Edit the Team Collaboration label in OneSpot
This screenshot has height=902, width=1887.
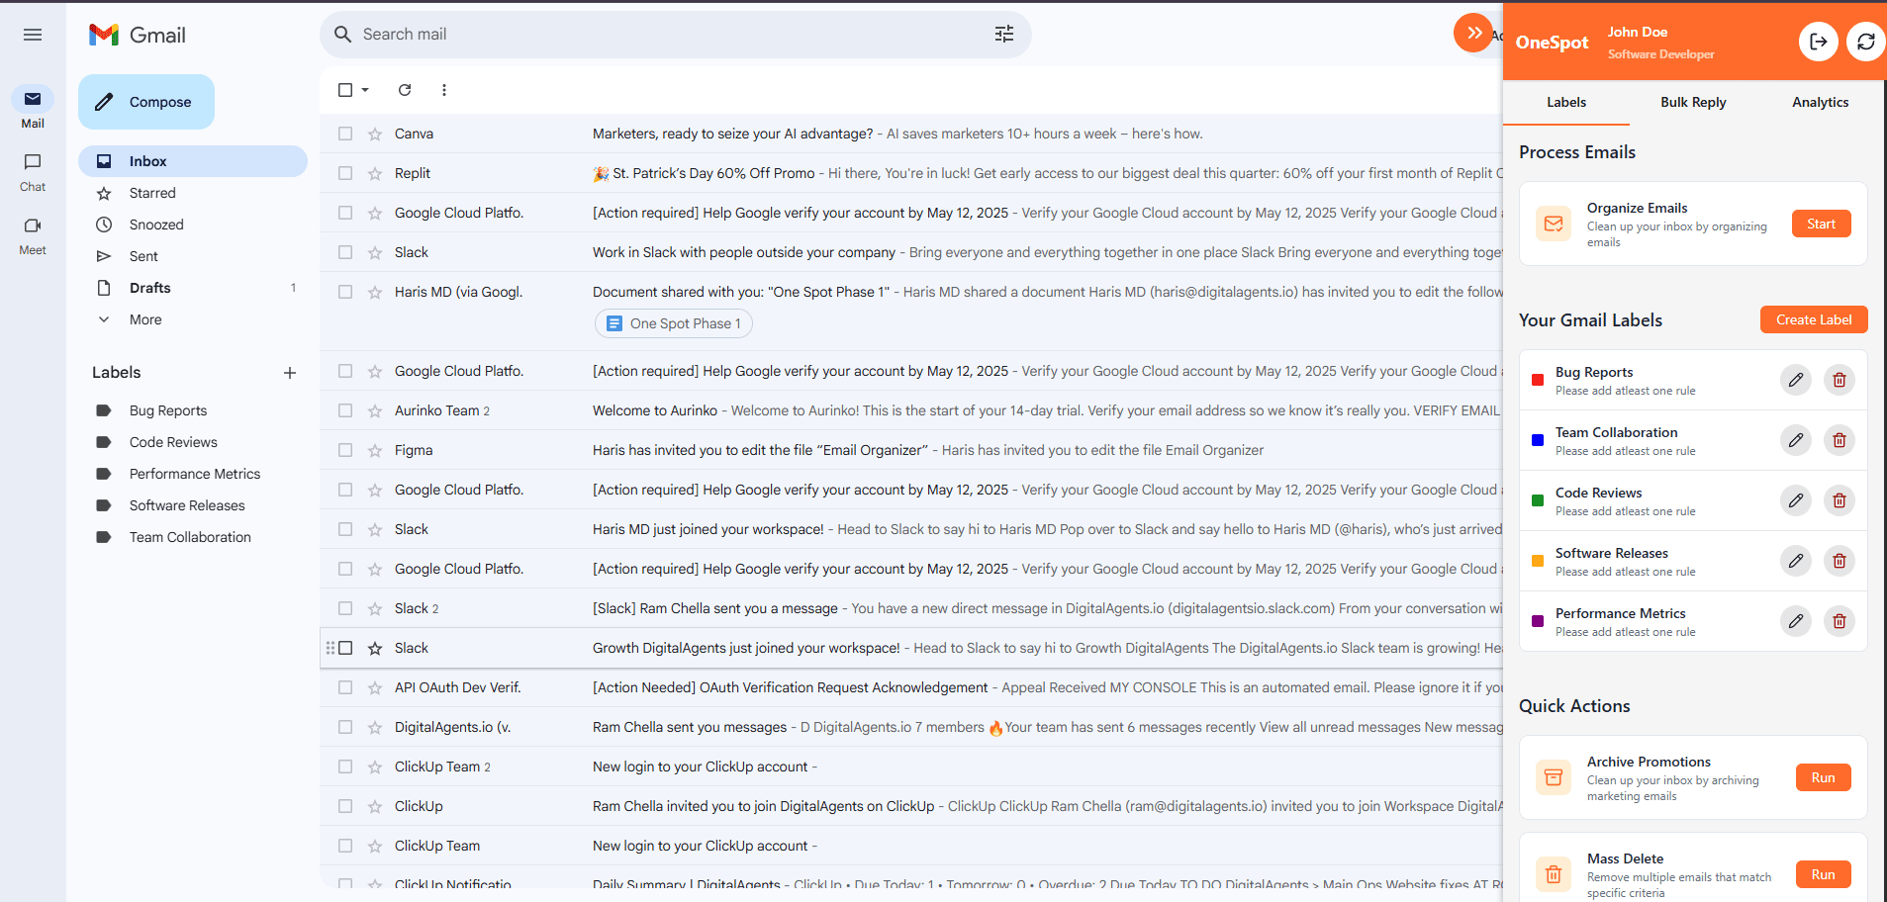click(1796, 440)
